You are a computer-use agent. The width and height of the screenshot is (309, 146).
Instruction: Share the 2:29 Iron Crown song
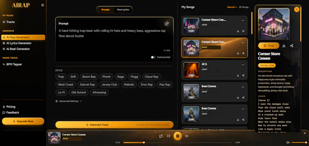243,120
